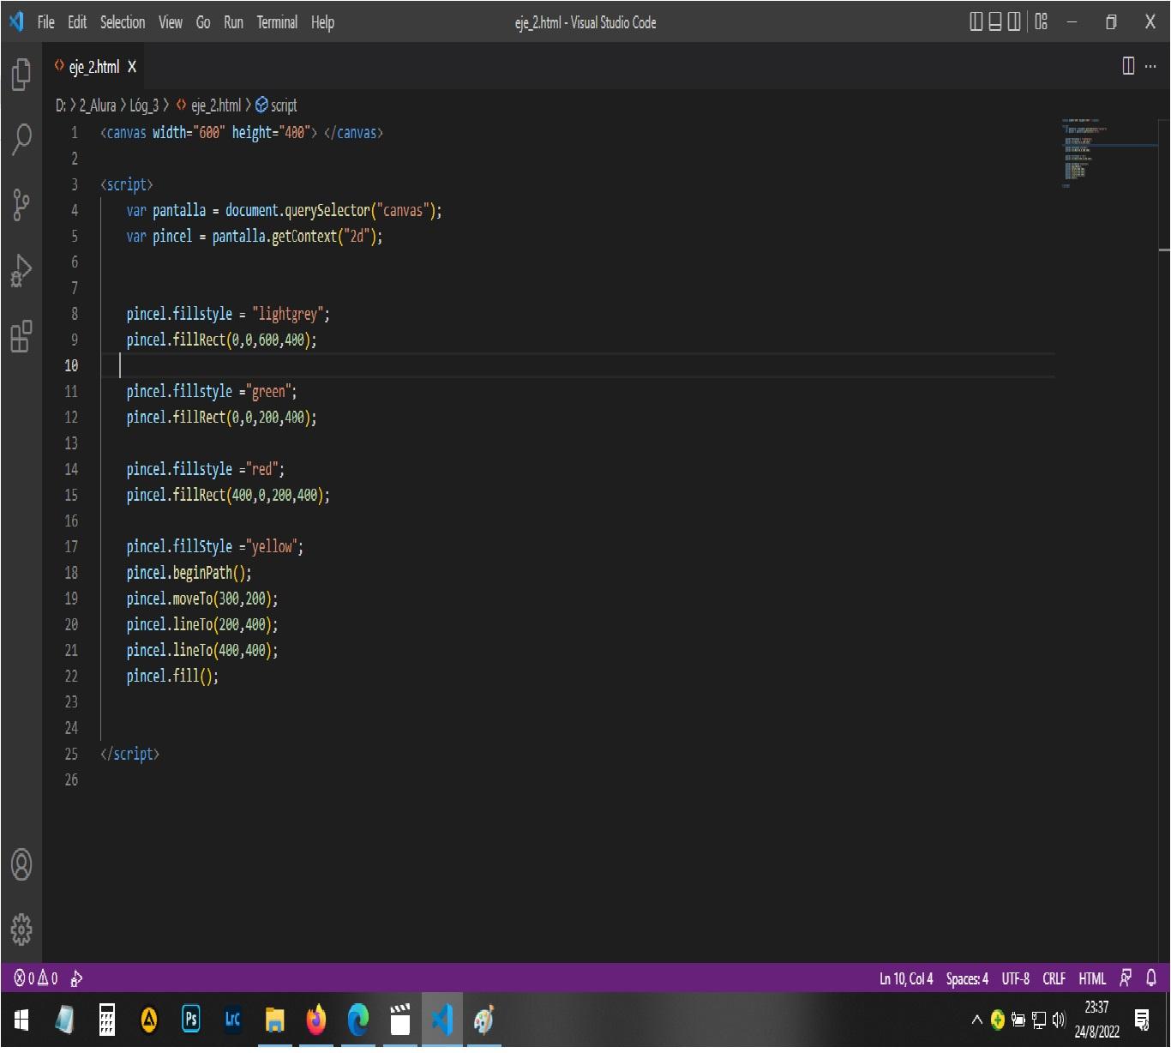Image resolution: width=1171 pixels, height=1053 pixels.
Task: Toggle the secondary side bar layout icon
Action: pyautogui.click(x=1014, y=22)
